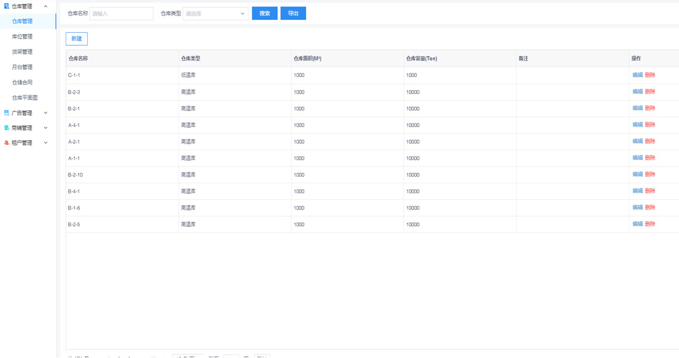
Task: Edit warehouse A-2-1
Action: point(637,141)
